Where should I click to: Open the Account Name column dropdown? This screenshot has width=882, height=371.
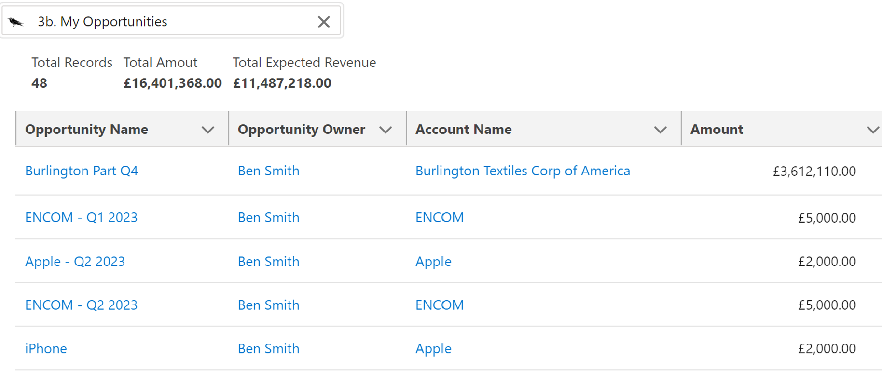click(661, 130)
